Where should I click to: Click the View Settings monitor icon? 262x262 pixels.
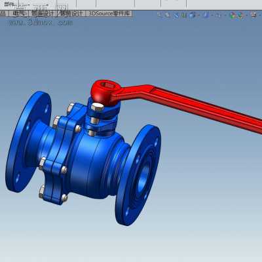tap(253, 15)
